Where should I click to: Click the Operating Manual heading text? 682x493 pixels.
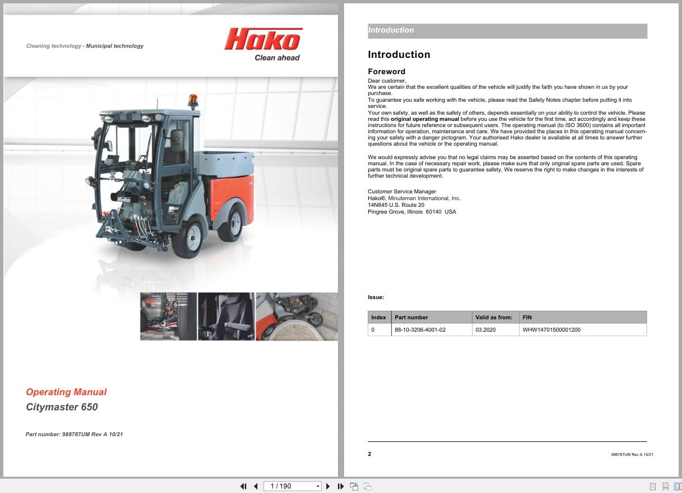(66, 392)
